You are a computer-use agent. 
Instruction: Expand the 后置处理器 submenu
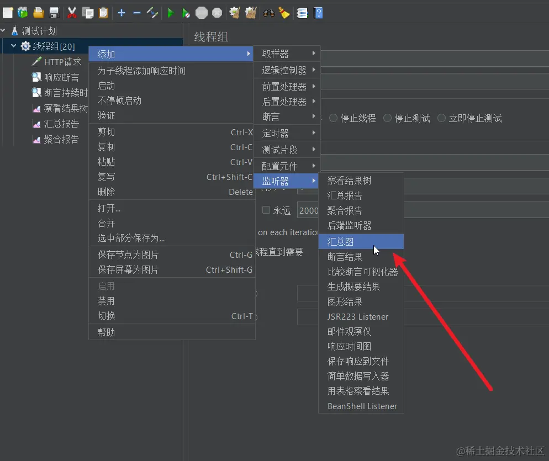coord(287,102)
